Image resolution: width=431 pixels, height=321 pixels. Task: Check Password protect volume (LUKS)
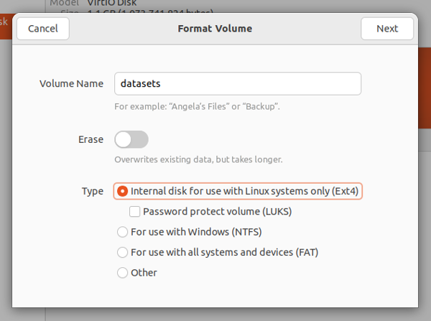[x=134, y=212]
